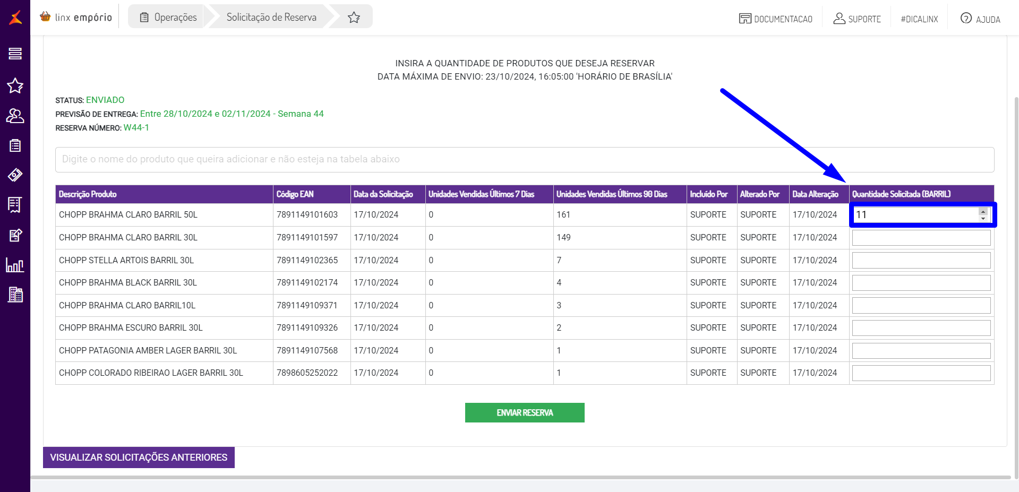Focus quantity field for CHOPP BRAHMA CLARO BARRIL 30L
Image resolution: width=1019 pixels, height=492 pixels.
point(921,238)
